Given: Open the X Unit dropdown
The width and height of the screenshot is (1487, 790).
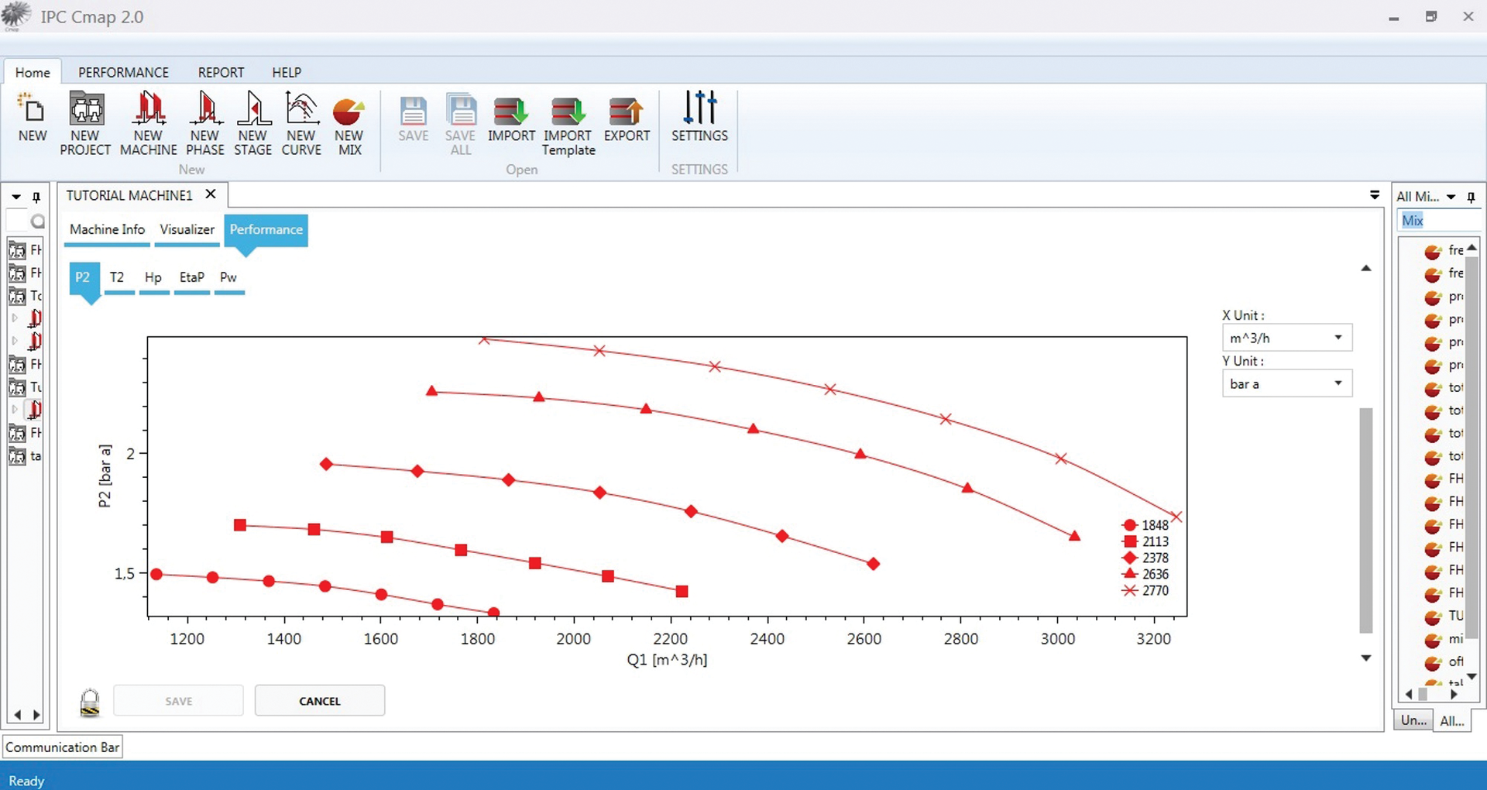Looking at the screenshot, I should (1338, 338).
